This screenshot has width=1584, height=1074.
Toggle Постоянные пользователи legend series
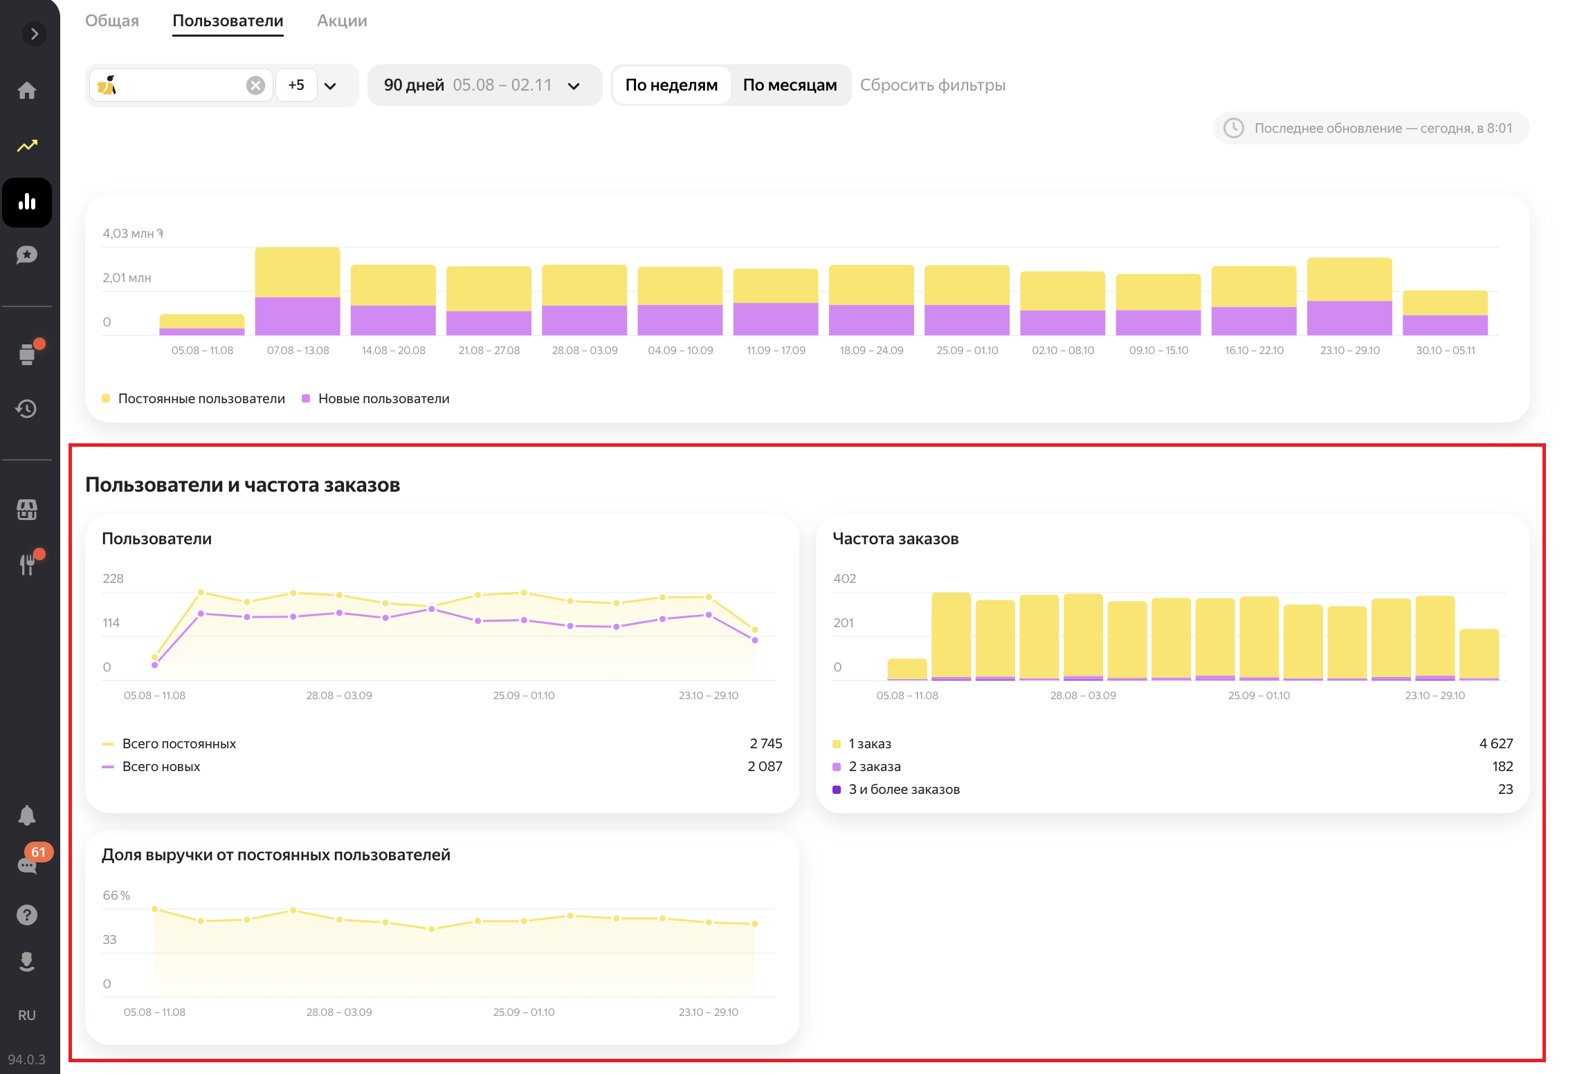point(201,398)
